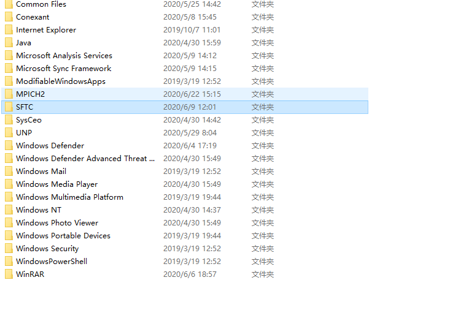This screenshot has height=310, width=469.
Task: Select the Java folder name
Action: 23,43
